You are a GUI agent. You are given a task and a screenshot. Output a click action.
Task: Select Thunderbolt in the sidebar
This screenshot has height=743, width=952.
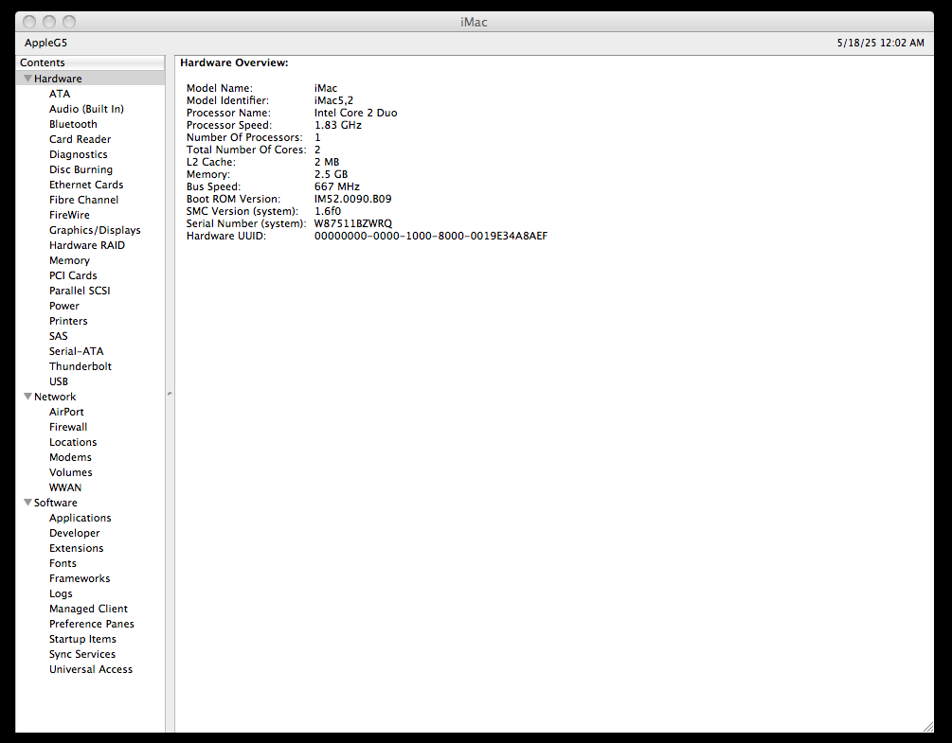pos(80,366)
